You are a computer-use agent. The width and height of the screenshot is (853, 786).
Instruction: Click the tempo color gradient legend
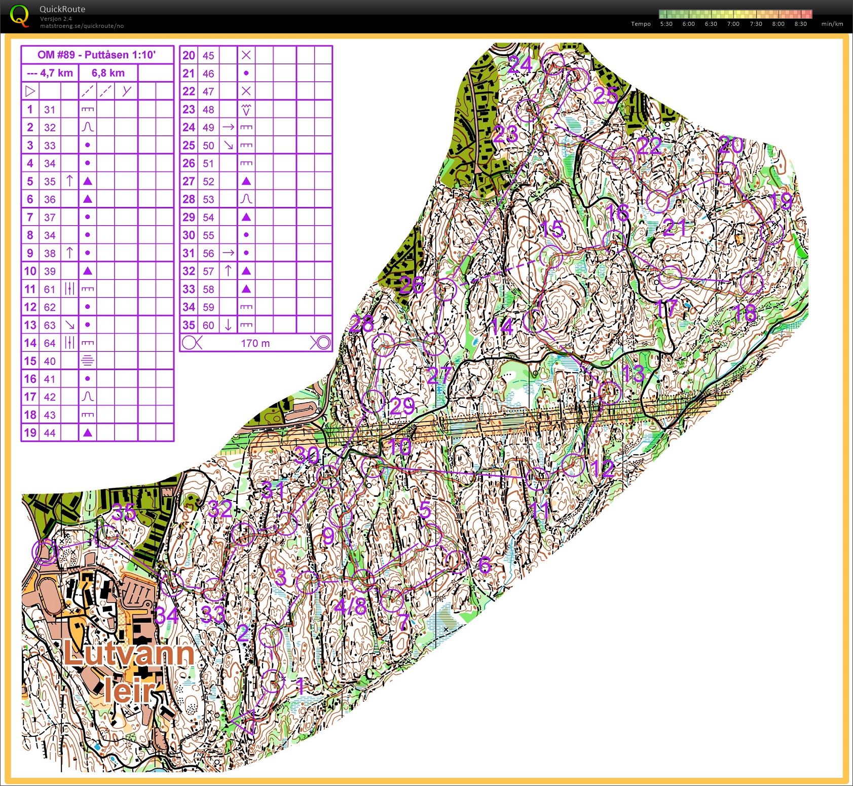[735, 14]
